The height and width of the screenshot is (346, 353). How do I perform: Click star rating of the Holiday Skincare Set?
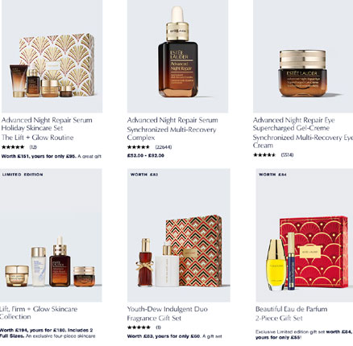pos(13,147)
